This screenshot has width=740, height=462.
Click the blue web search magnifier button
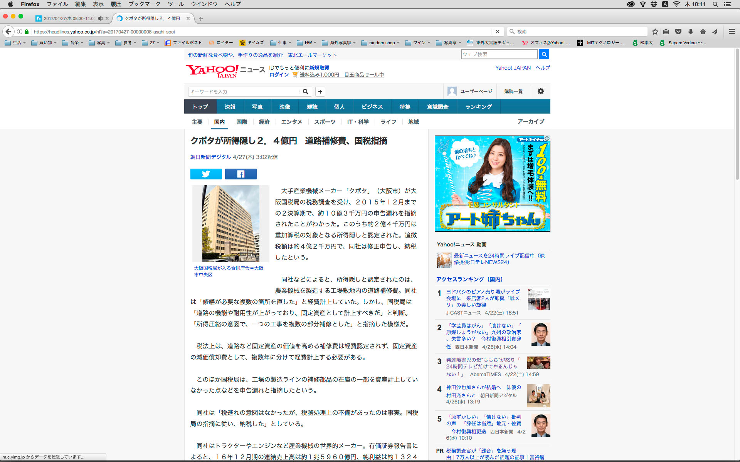click(x=544, y=54)
